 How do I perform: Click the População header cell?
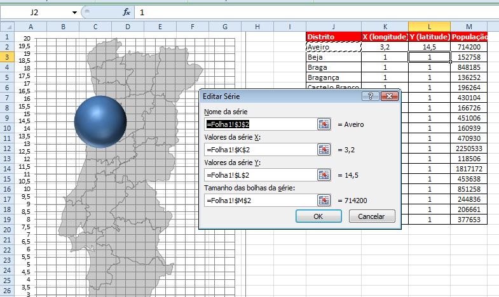pyautogui.click(x=468, y=37)
